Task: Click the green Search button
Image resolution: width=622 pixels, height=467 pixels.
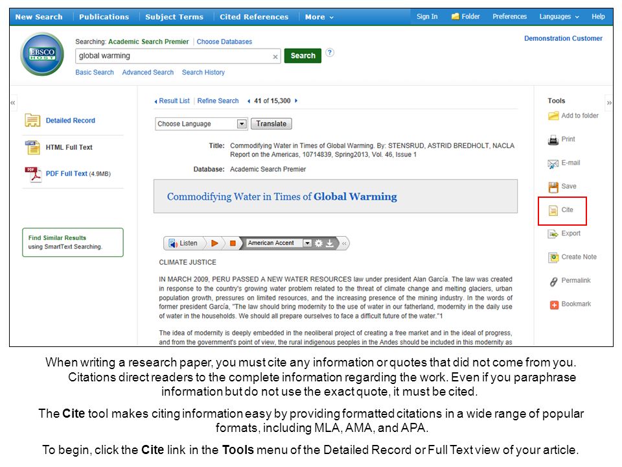Action: [303, 56]
